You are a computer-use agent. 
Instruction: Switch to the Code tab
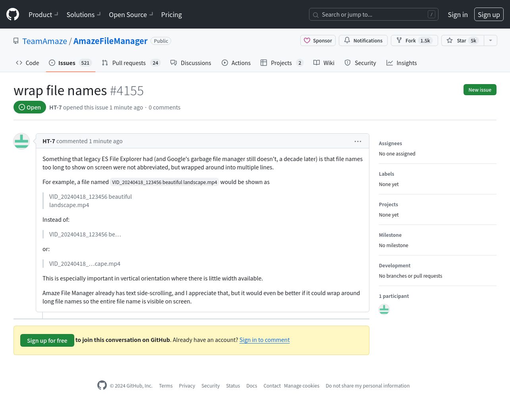[x=27, y=63]
